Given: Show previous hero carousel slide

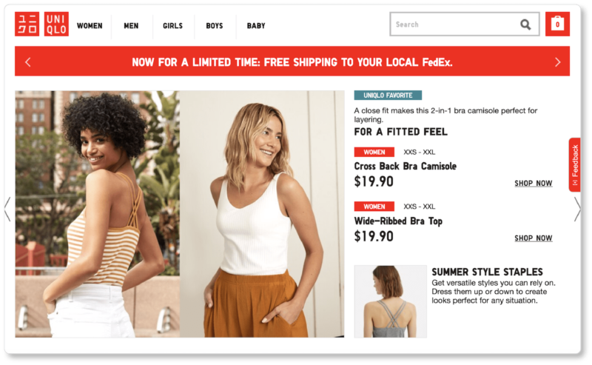Looking at the screenshot, I should [7, 209].
